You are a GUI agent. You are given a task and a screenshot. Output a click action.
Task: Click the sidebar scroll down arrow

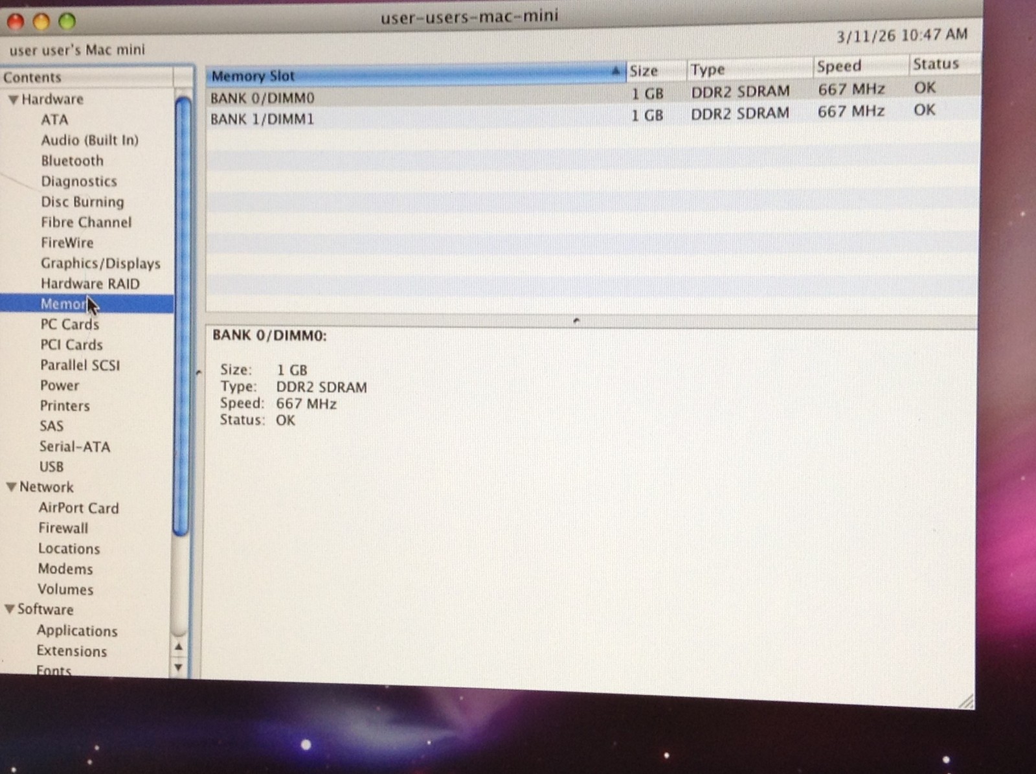[179, 667]
